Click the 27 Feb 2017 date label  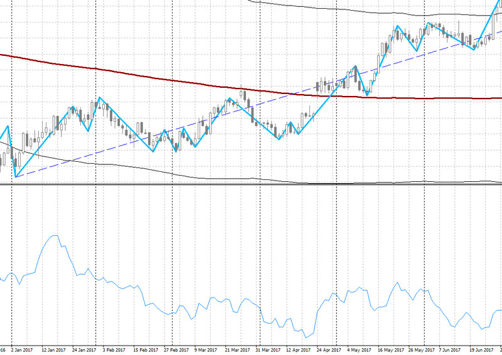click(x=175, y=350)
